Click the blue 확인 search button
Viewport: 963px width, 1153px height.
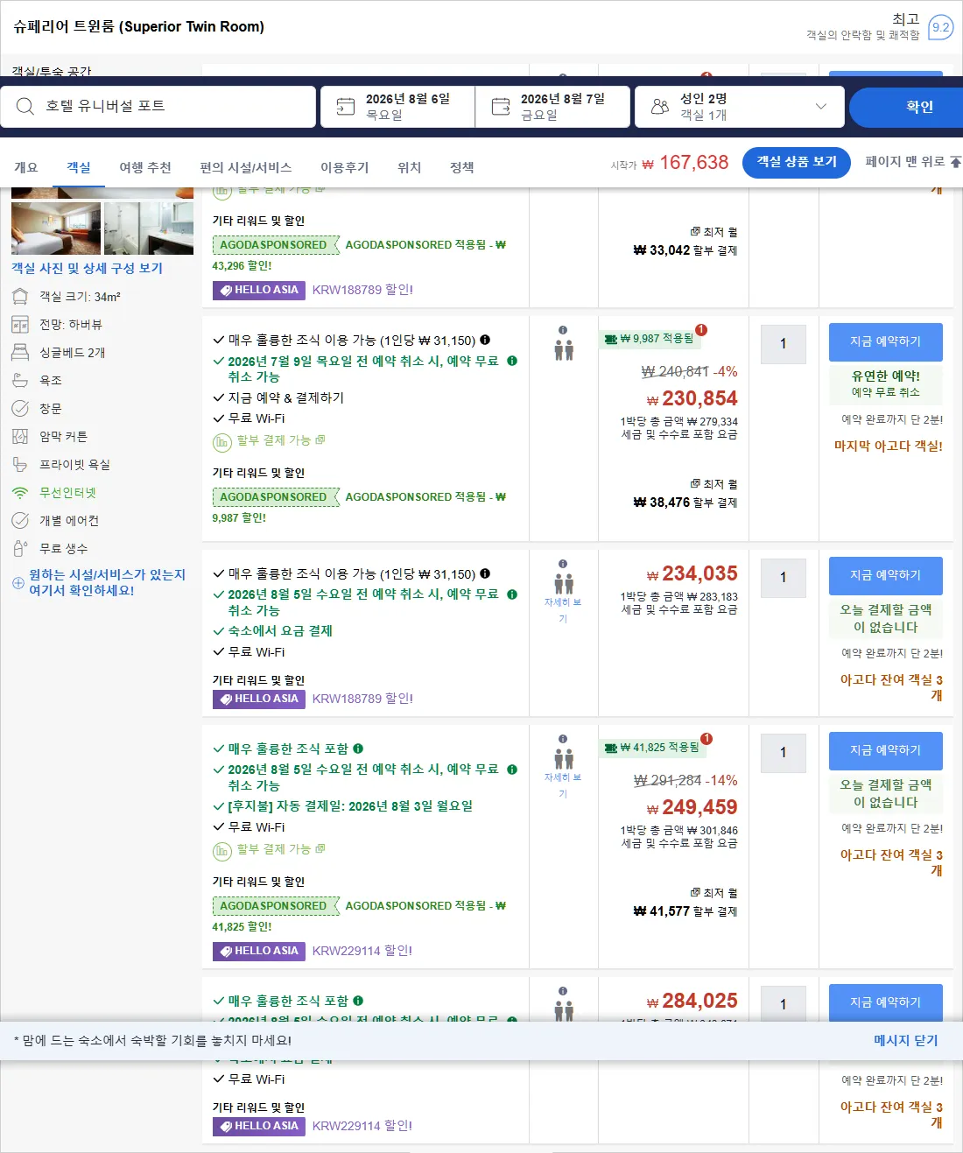906,107
